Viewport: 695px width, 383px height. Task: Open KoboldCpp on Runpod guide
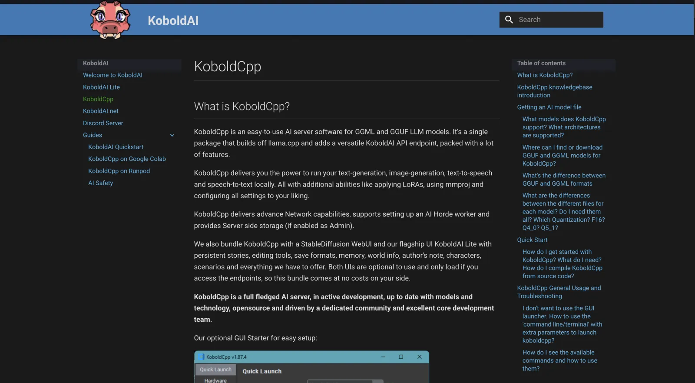click(119, 171)
